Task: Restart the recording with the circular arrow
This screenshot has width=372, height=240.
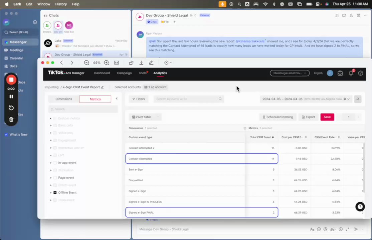Action: (x=11, y=108)
